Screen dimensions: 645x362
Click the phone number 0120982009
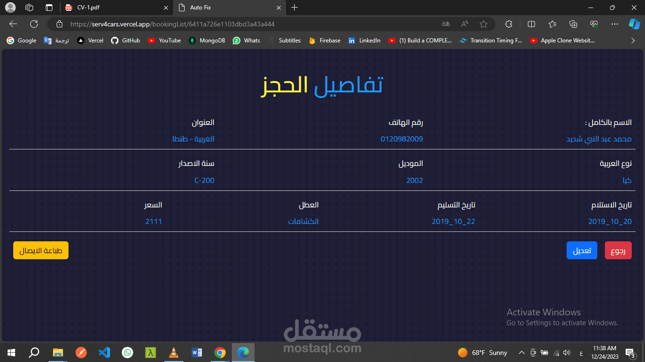[402, 139]
